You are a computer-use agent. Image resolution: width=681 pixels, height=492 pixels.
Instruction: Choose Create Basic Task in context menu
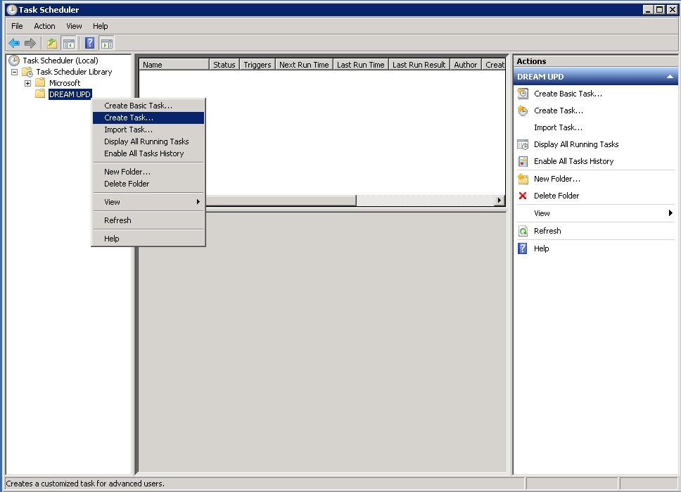148,106
